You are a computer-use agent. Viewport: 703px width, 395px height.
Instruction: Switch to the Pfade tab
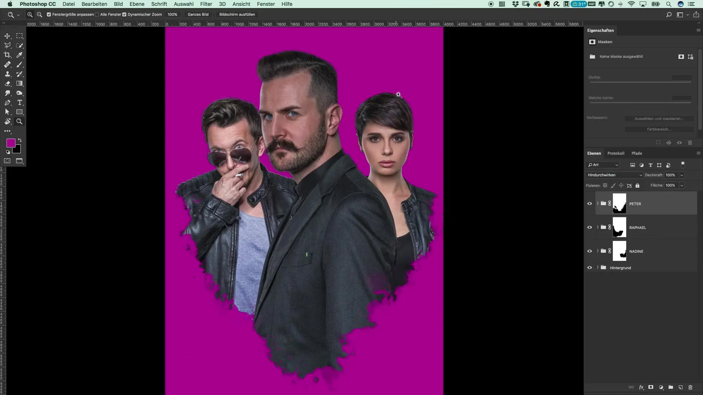pyautogui.click(x=636, y=153)
